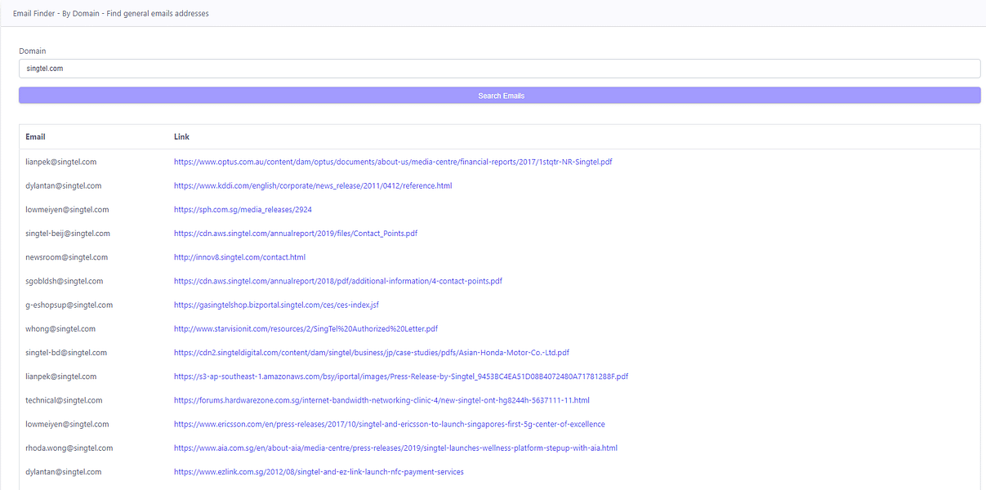Select lowmeiyen@singtel.com in the ericsson.com row
986x490 pixels.
pyautogui.click(x=67, y=424)
